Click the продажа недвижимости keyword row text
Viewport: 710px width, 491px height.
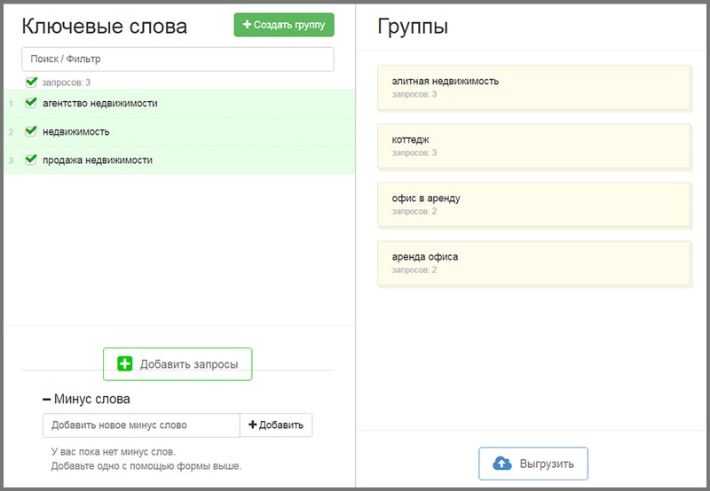click(98, 160)
